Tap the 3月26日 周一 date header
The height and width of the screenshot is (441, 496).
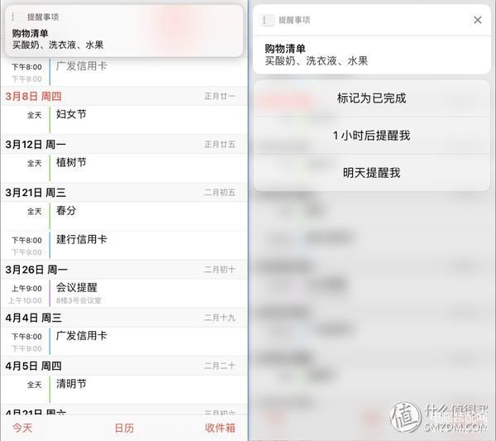click(x=124, y=270)
